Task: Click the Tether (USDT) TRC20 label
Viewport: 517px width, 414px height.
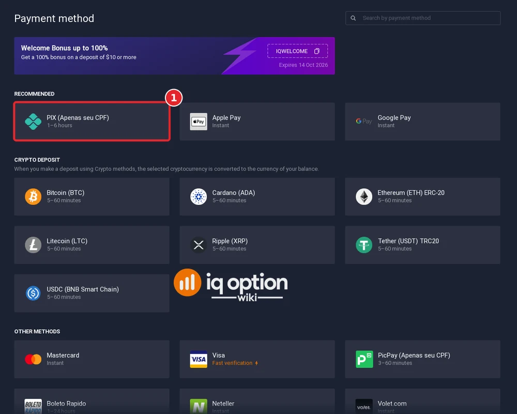Action: pyautogui.click(x=408, y=241)
